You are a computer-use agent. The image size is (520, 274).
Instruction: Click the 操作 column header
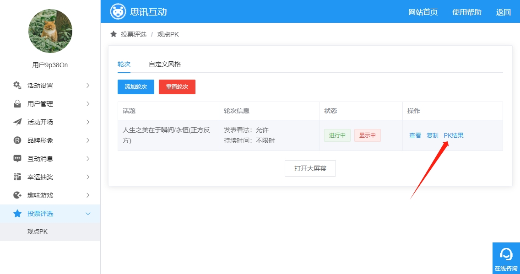pyautogui.click(x=413, y=111)
